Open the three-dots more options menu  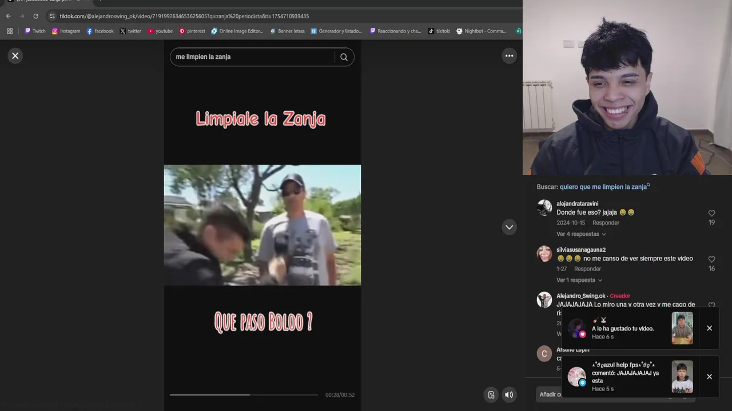point(509,55)
